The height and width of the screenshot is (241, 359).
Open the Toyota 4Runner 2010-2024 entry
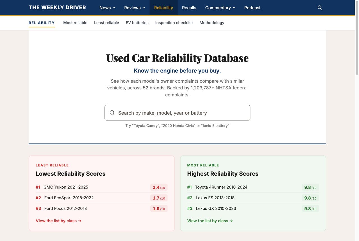(221, 187)
